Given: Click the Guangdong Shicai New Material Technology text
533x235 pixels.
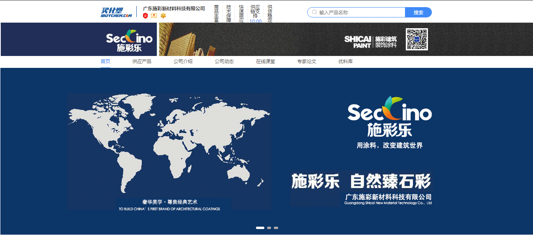Looking at the screenshot, I should pyautogui.click(x=388, y=203).
